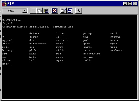The height and width of the screenshot is (101, 139).
Task: Click the 'glob' command text
Action: coord(33,50)
